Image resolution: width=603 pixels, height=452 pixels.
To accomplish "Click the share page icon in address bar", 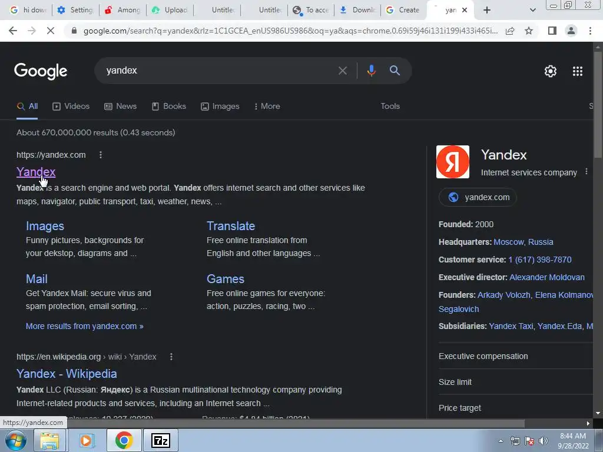I will pyautogui.click(x=510, y=31).
